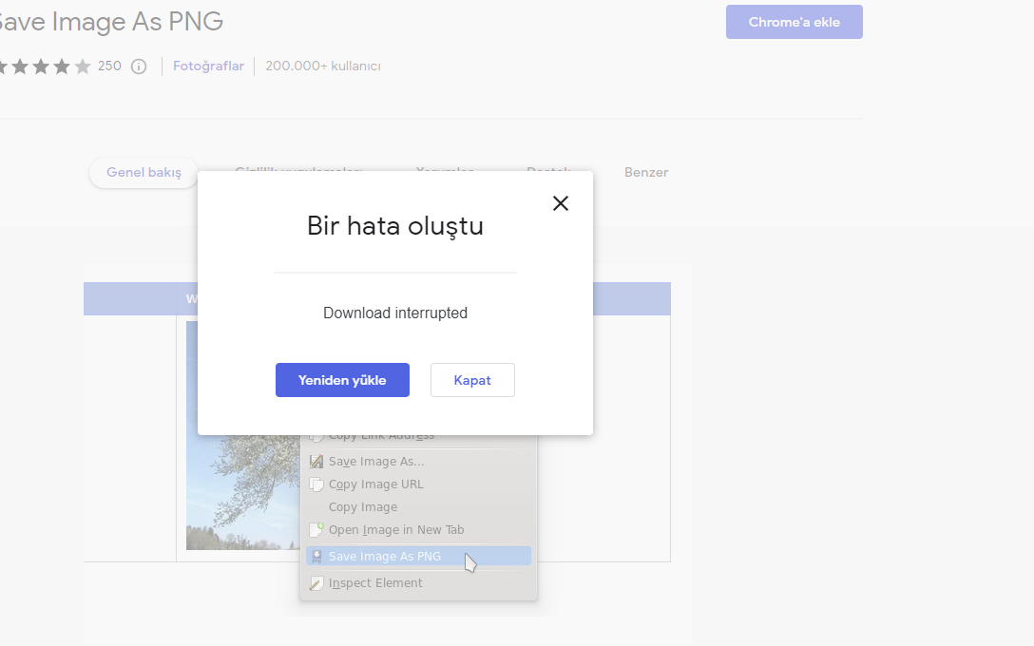Image resolution: width=1034 pixels, height=646 pixels.
Task: Select the Benzer tab
Action: point(646,172)
